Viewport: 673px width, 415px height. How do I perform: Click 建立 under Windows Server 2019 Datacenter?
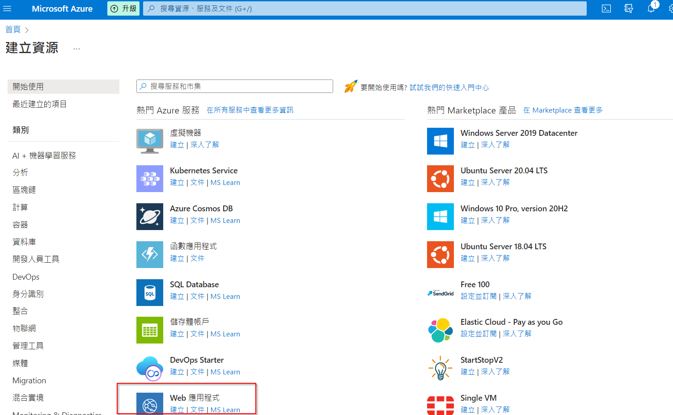(x=468, y=145)
